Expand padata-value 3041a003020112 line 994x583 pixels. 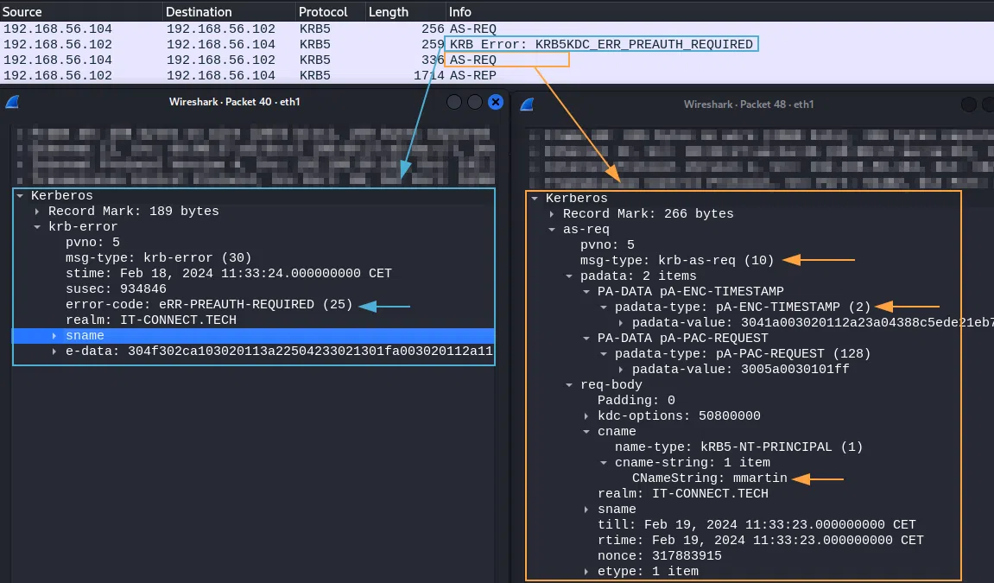coord(621,322)
